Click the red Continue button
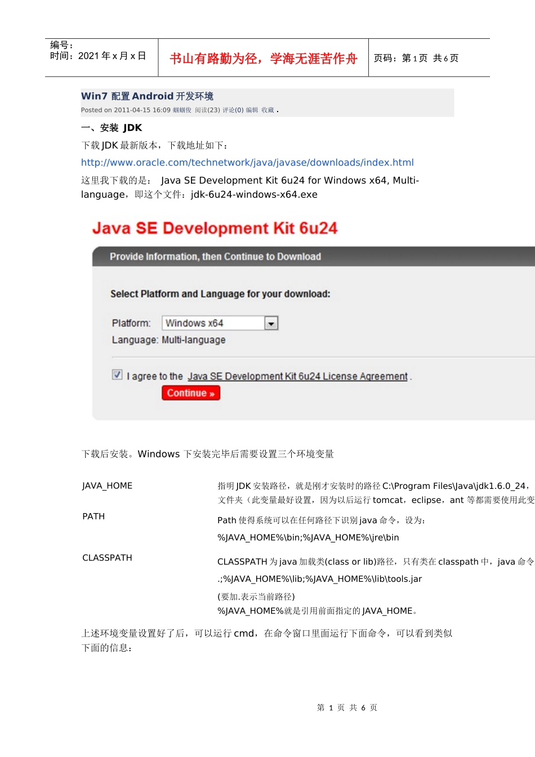Viewport: 535px width, 757px height. pyautogui.click(x=191, y=393)
